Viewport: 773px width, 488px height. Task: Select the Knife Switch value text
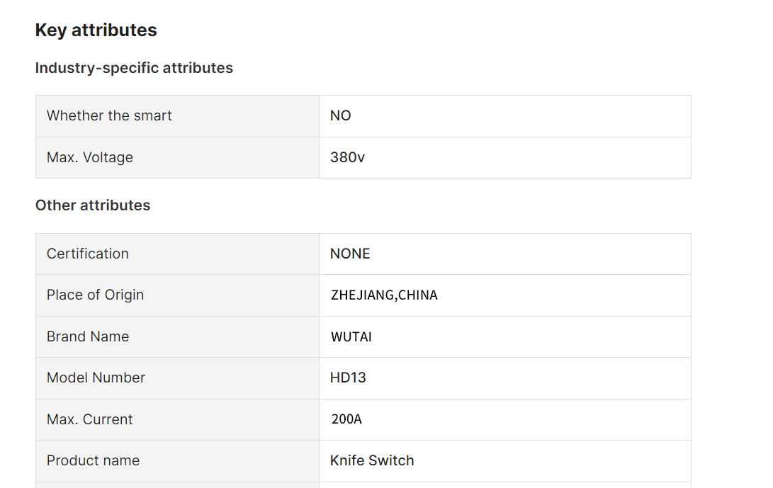372,460
